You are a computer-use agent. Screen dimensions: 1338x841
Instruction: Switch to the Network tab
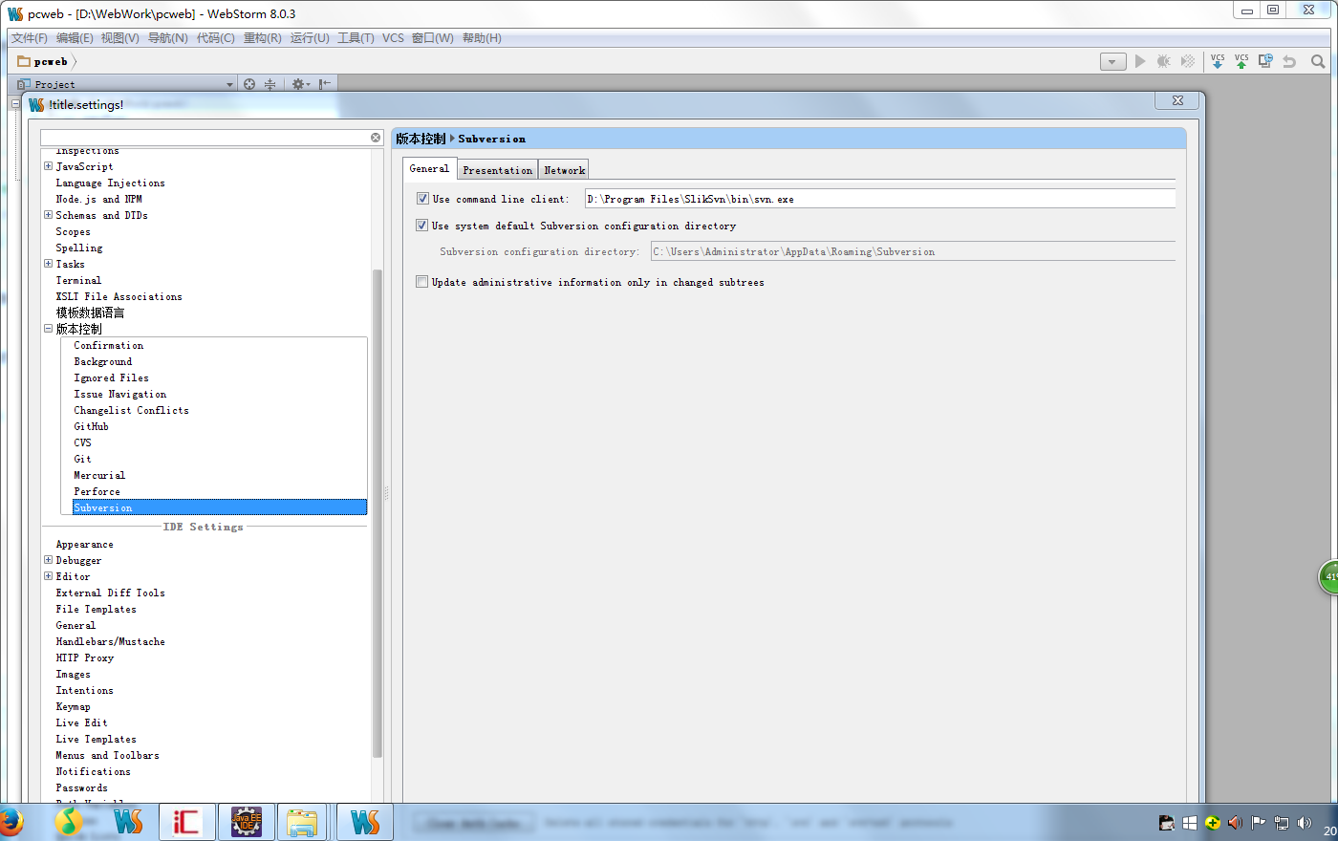(x=564, y=170)
